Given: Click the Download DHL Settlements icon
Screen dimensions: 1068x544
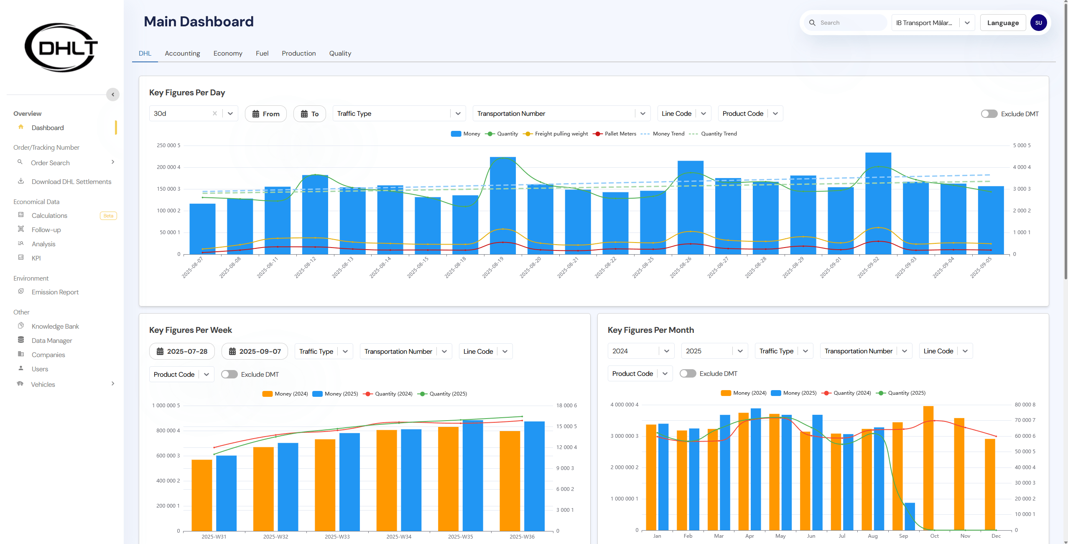Looking at the screenshot, I should click(21, 181).
